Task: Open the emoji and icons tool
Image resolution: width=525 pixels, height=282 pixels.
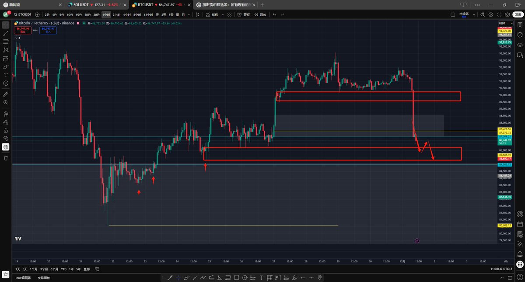Action: [6, 83]
